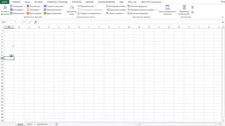This screenshot has width=225, height=126.
Task: Open the Name Box dropdown arrow
Action: [x=15, y=22]
